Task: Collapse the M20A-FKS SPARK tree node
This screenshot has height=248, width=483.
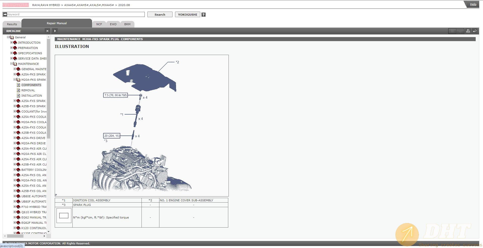Action: coord(15,79)
